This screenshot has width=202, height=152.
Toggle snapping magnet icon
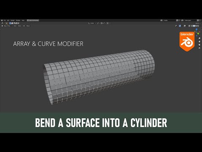tap(102, 23)
